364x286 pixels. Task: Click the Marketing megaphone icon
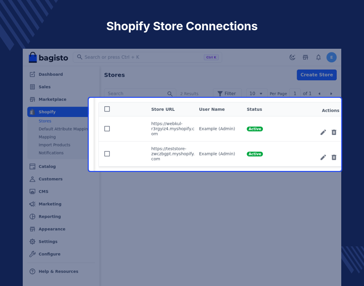[32, 204]
